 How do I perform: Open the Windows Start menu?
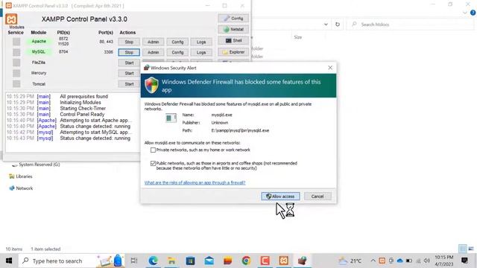8,261
